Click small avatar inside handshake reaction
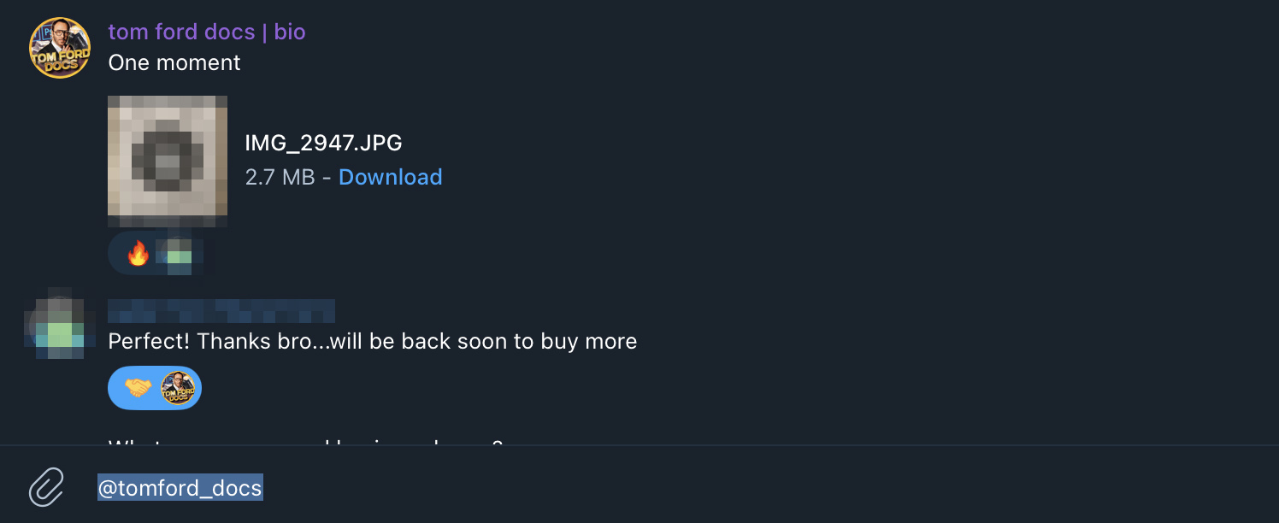 (x=178, y=388)
